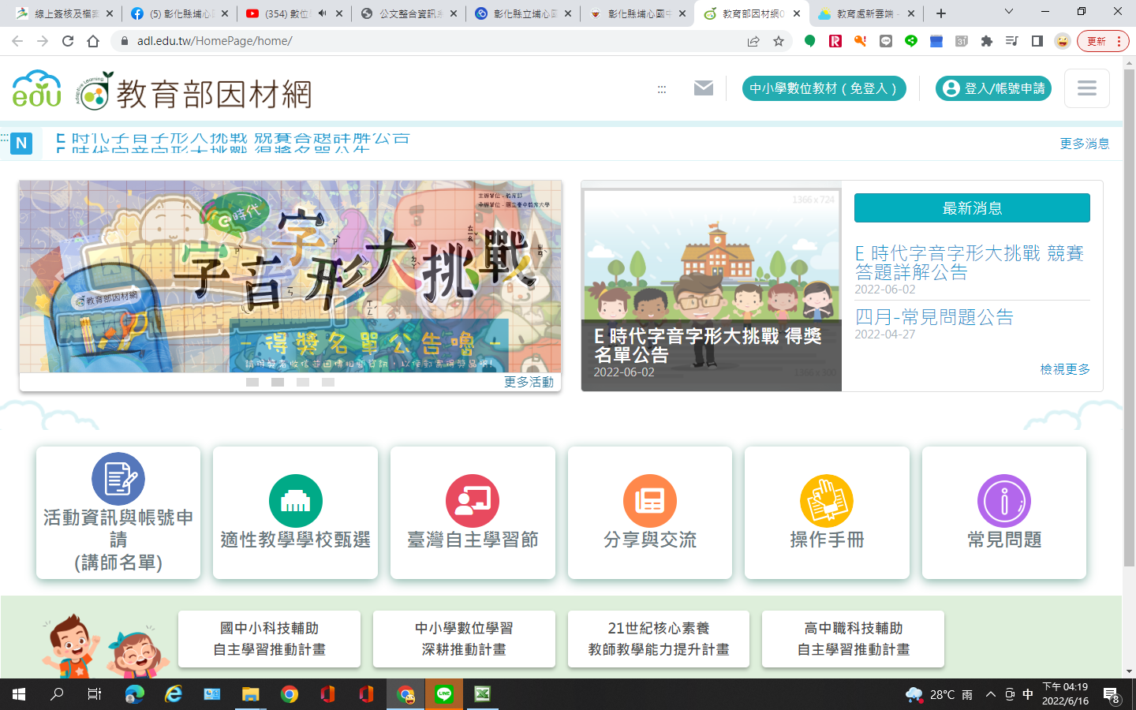1136x710 pixels.
Task: Select second carousel slide indicator
Action: 278,382
